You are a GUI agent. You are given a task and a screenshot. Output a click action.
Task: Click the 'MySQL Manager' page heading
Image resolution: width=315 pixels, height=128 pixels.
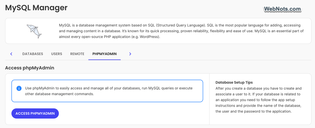click(x=36, y=8)
